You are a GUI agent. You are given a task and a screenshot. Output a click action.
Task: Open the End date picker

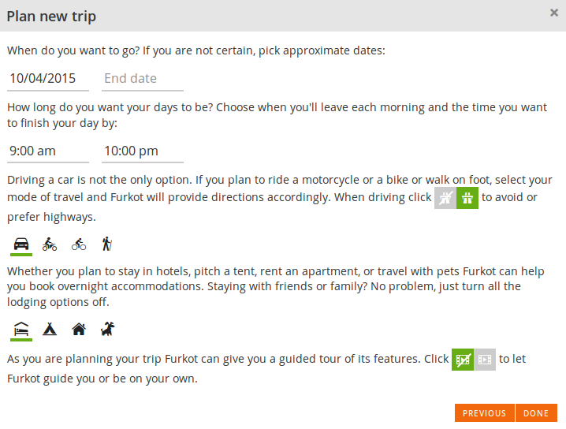143,78
